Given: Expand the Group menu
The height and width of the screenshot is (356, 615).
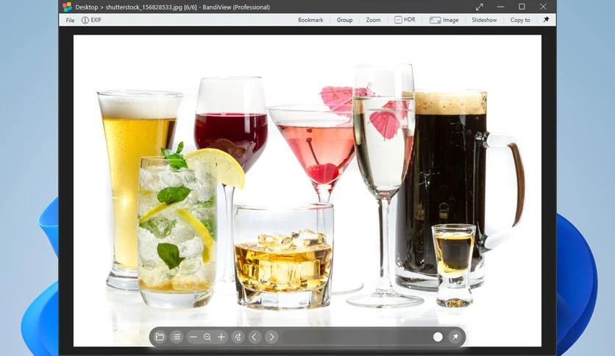Looking at the screenshot, I should tap(345, 20).
